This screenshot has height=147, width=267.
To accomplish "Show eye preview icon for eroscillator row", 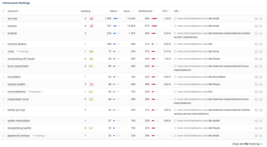I will click(x=256, y=77).
